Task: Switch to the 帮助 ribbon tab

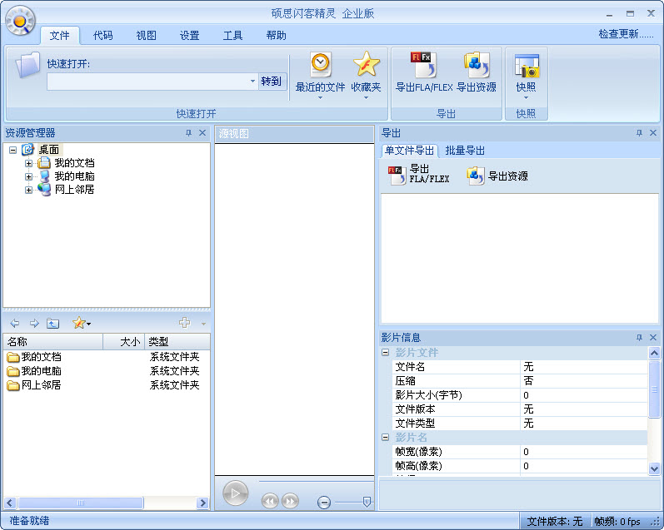Action: pos(276,36)
